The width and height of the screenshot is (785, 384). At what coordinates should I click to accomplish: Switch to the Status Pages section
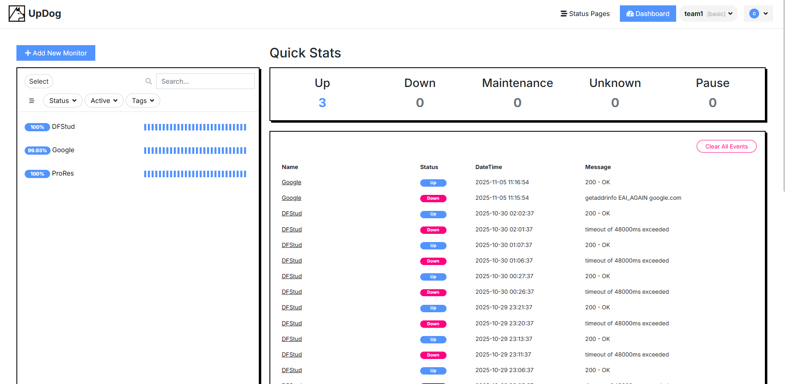(585, 14)
